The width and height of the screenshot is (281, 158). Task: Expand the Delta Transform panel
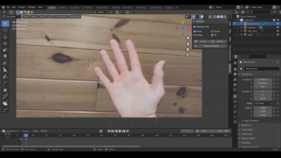tap(251, 121)
